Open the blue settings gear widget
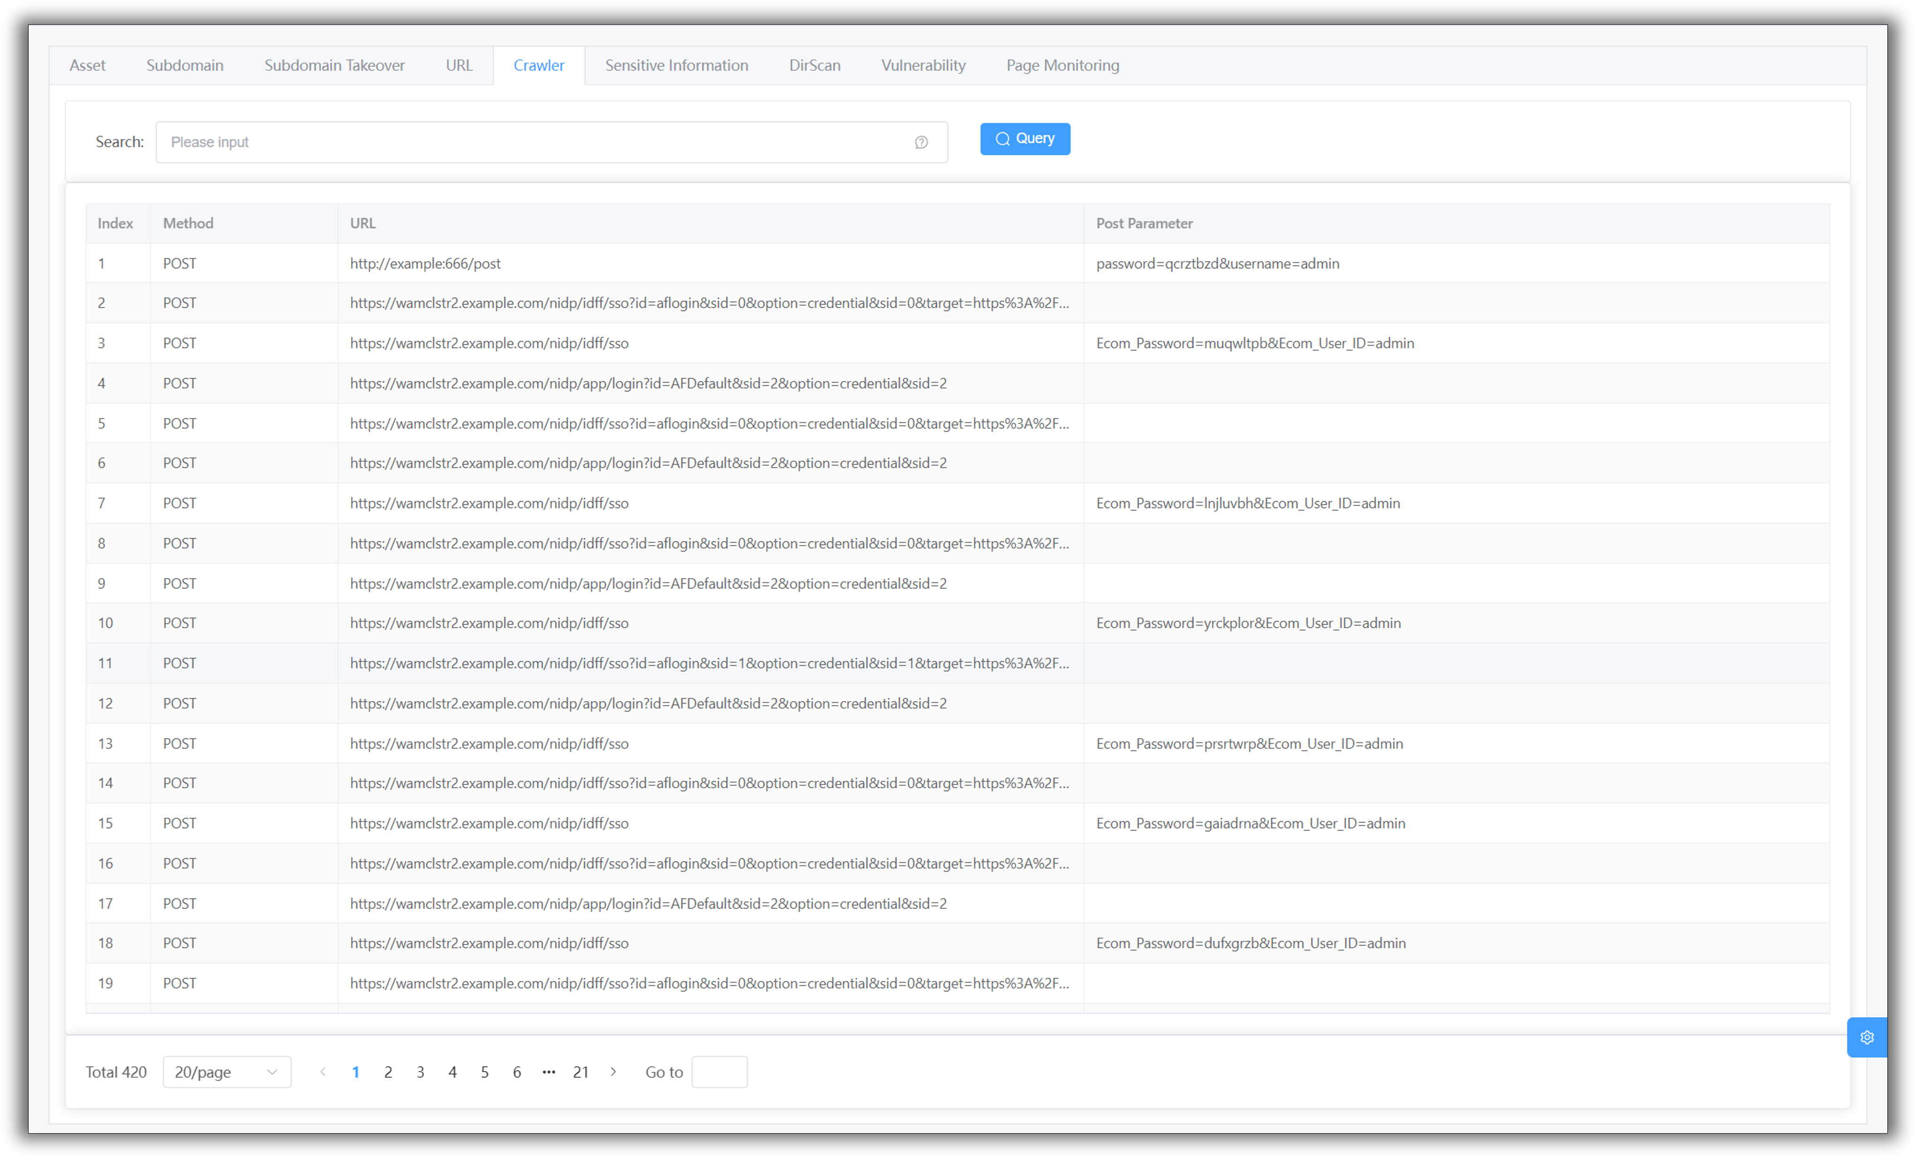Image resolution: width=1916 pixels, height=1158 pixels. click(1866, 1037)
